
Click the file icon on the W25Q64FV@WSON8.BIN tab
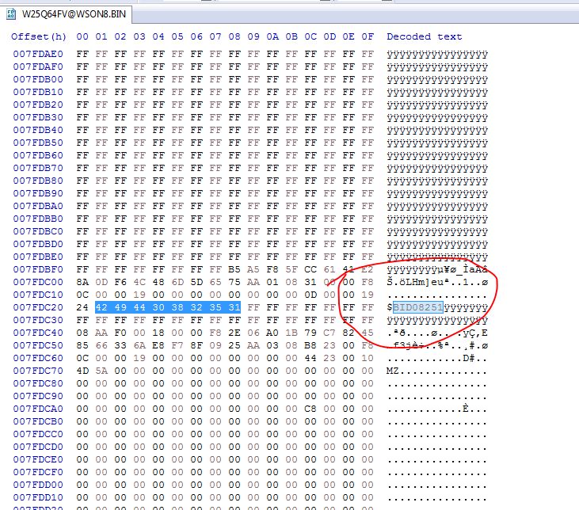(x=11, y=14)
